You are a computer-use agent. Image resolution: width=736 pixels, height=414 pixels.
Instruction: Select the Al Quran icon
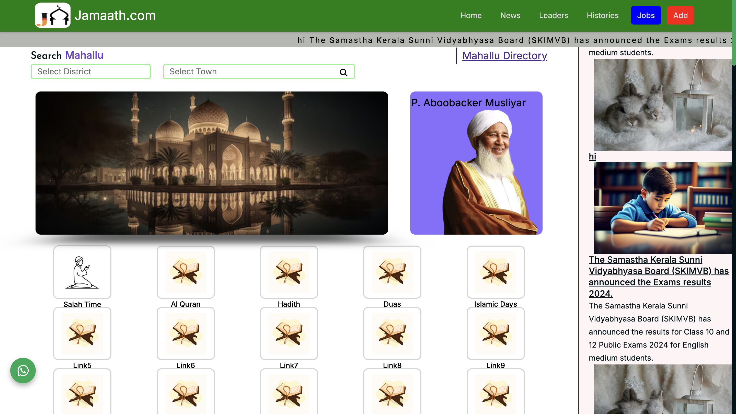coord(186,272)
